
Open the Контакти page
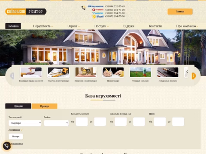[x=155, y=26]
